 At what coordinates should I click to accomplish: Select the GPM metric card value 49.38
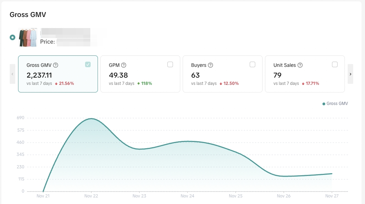(x=118, y=75)
